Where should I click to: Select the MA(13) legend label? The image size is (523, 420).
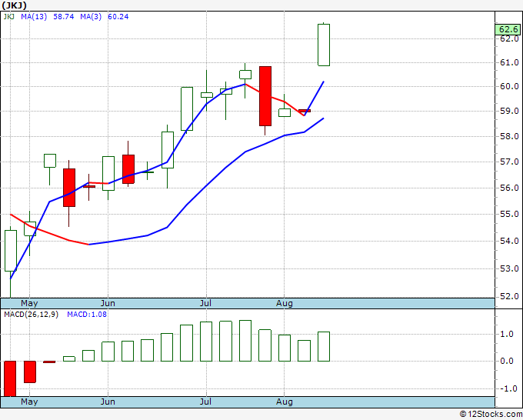click(34, 17)
